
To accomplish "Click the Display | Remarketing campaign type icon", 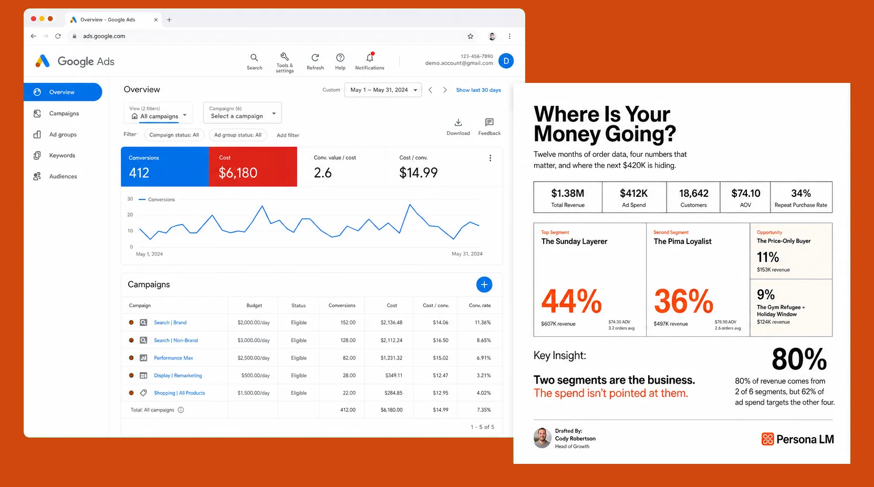I will coord(143,376).
